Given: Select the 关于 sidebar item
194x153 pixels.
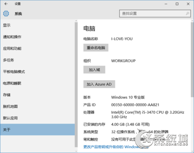Looking at the screenshot, I should [37, 129].
